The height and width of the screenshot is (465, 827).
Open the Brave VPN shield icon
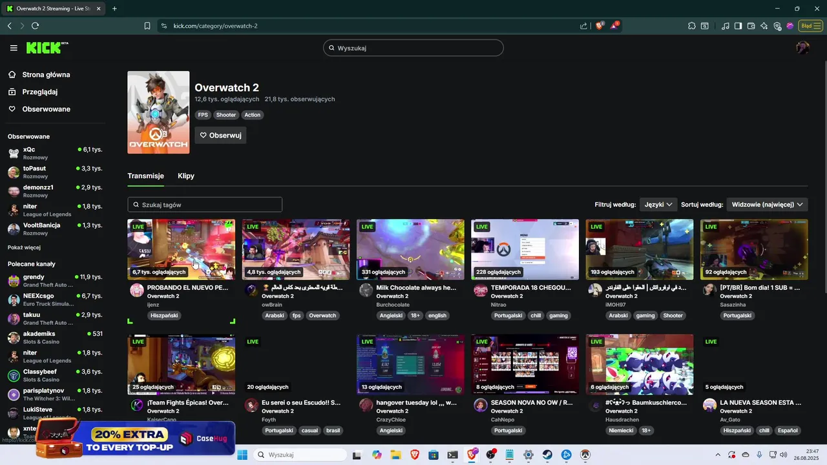click(x=777, y=26)
